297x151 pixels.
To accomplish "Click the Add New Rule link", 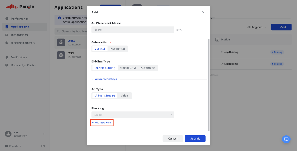I will coord(102,122).
